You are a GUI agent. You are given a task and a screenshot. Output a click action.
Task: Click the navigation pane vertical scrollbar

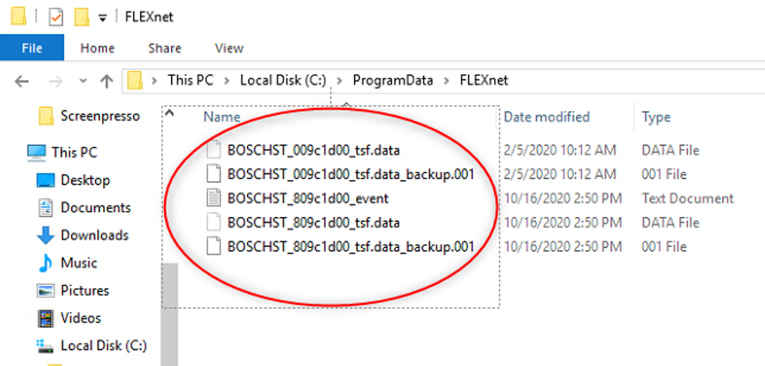[x=169, y=301]
